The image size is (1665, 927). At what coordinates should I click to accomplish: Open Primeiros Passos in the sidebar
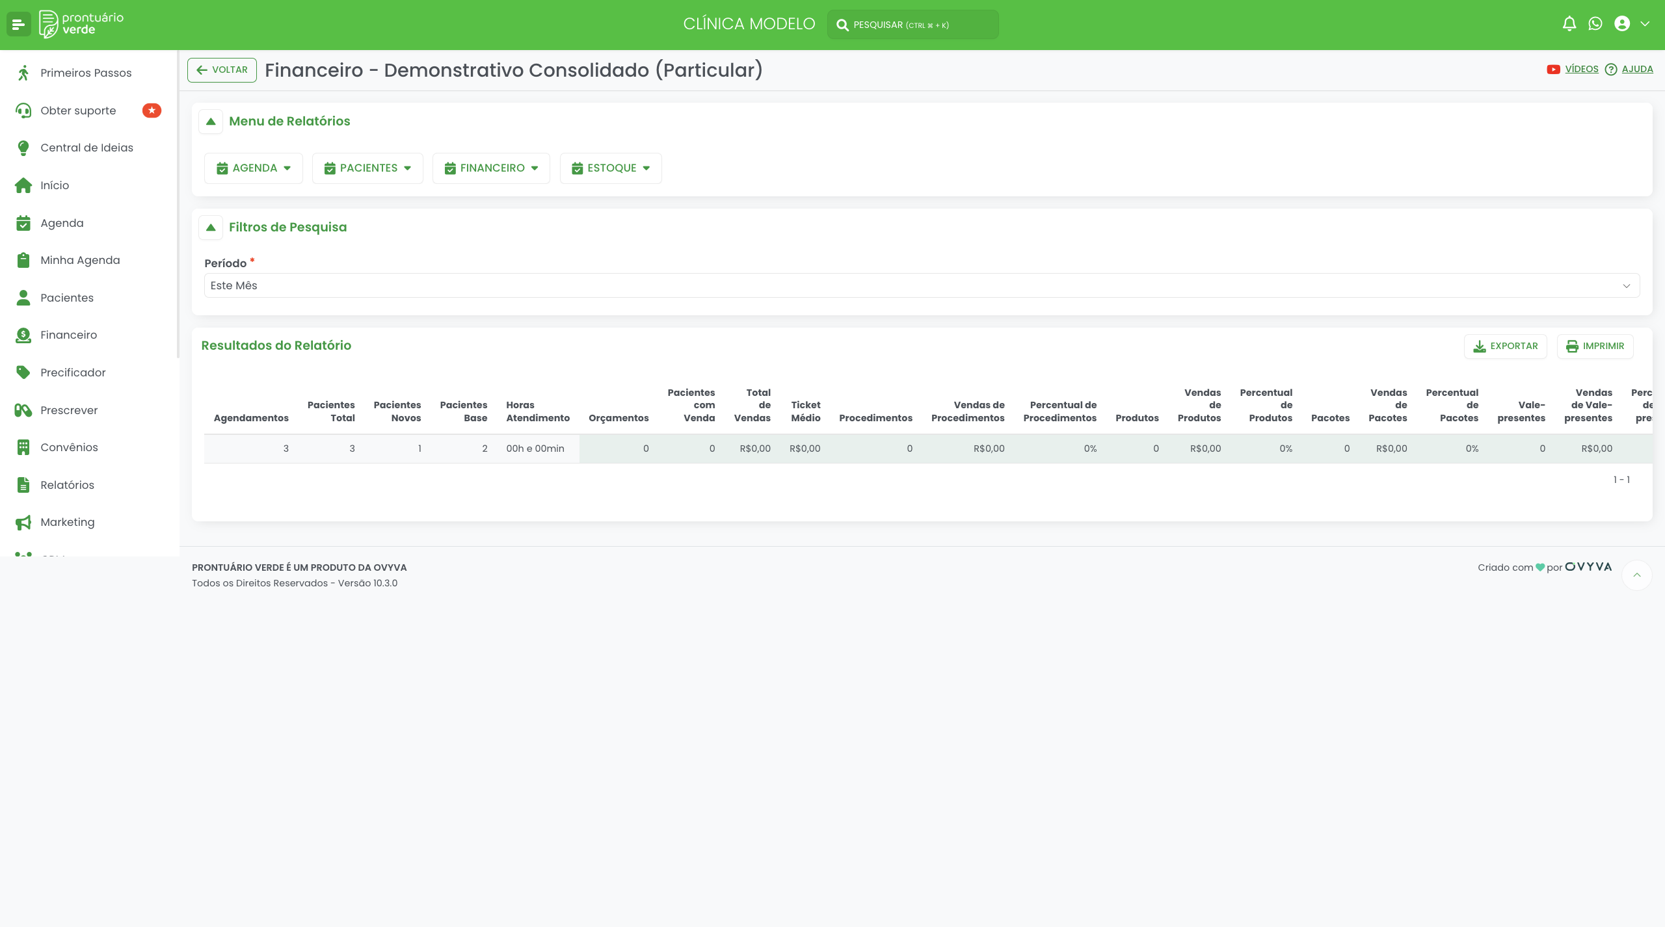pos(89,73)
